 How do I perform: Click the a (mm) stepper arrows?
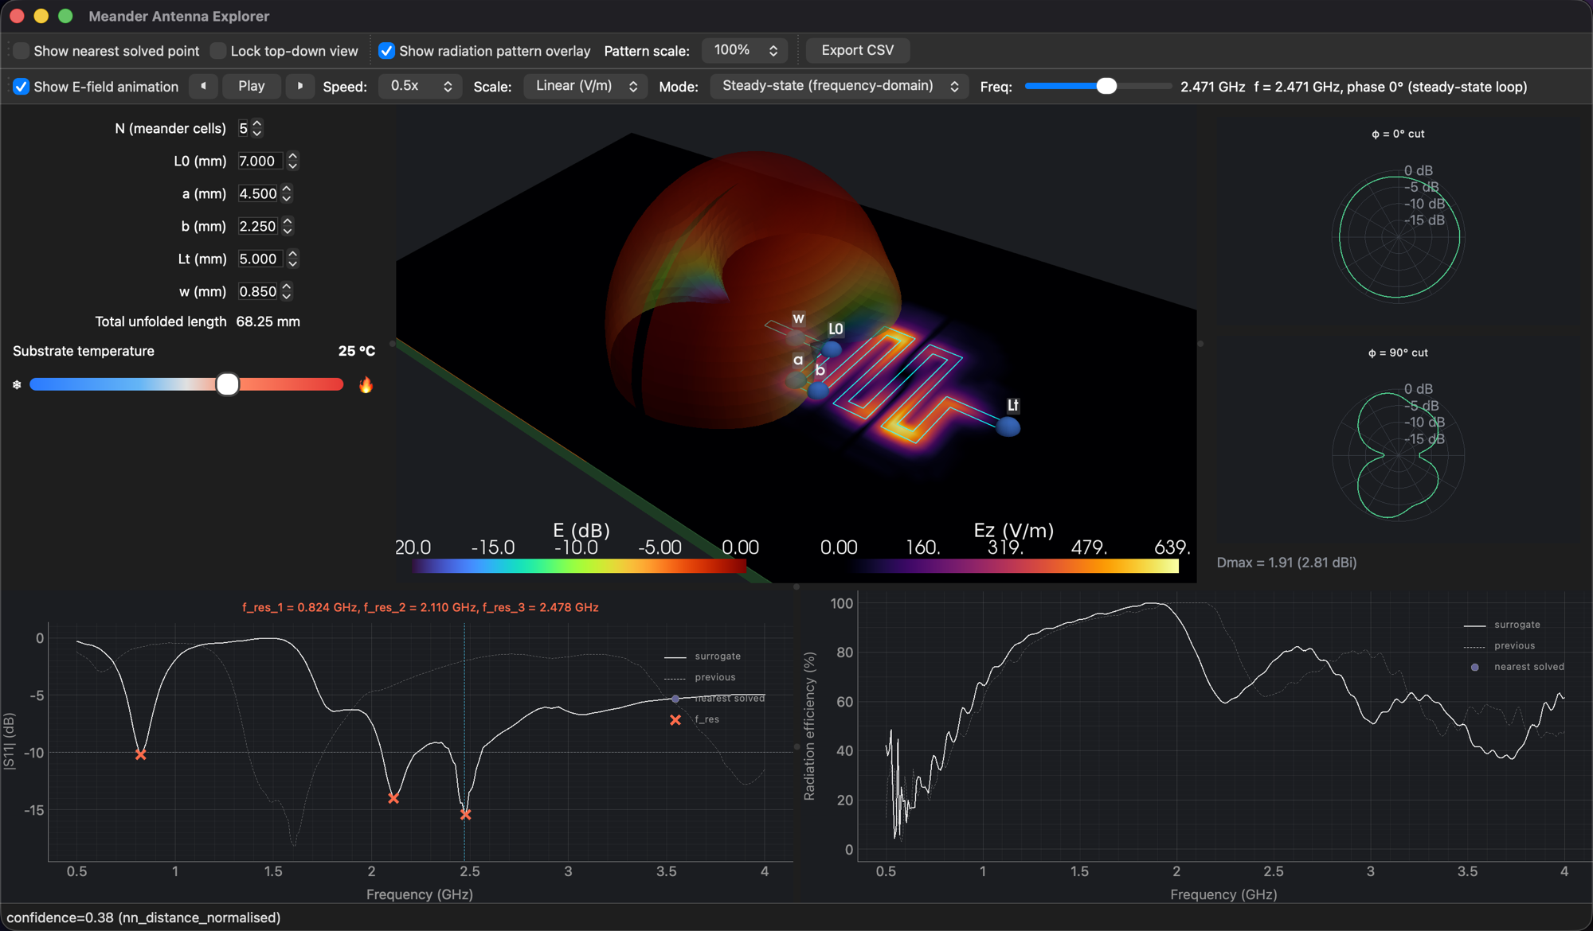287,193
